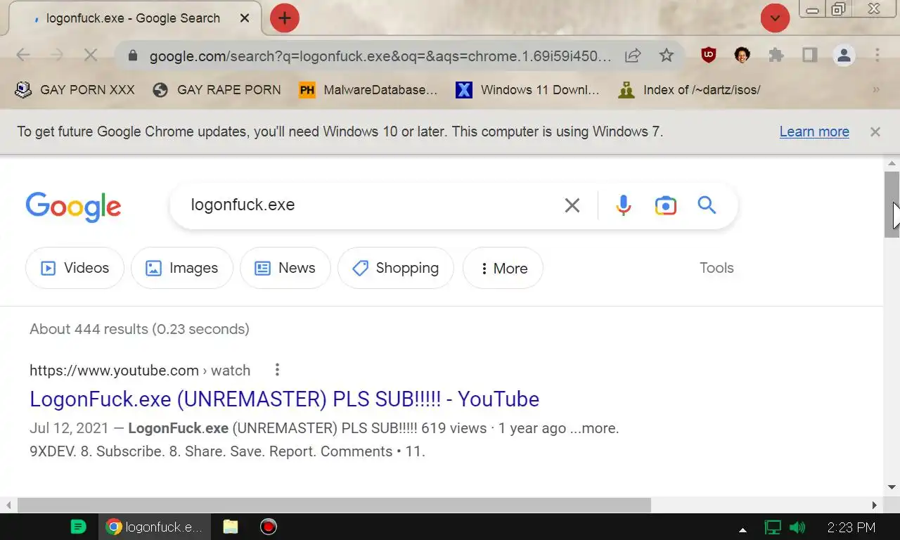The image size is (900, 540).
Task: Open Index of /~dartz/isos/ bookmark
Action: [x=690, y=90]
